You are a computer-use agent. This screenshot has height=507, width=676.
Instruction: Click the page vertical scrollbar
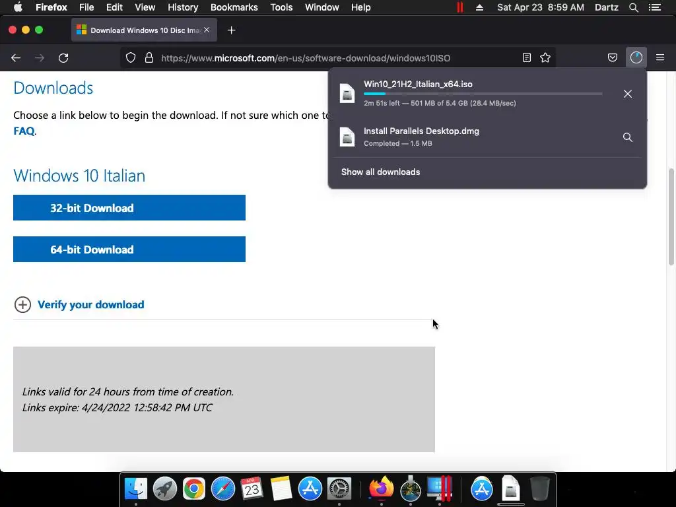671,217
